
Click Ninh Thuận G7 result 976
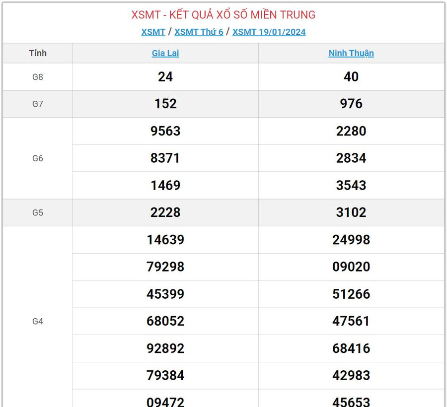tap(351, 104)
